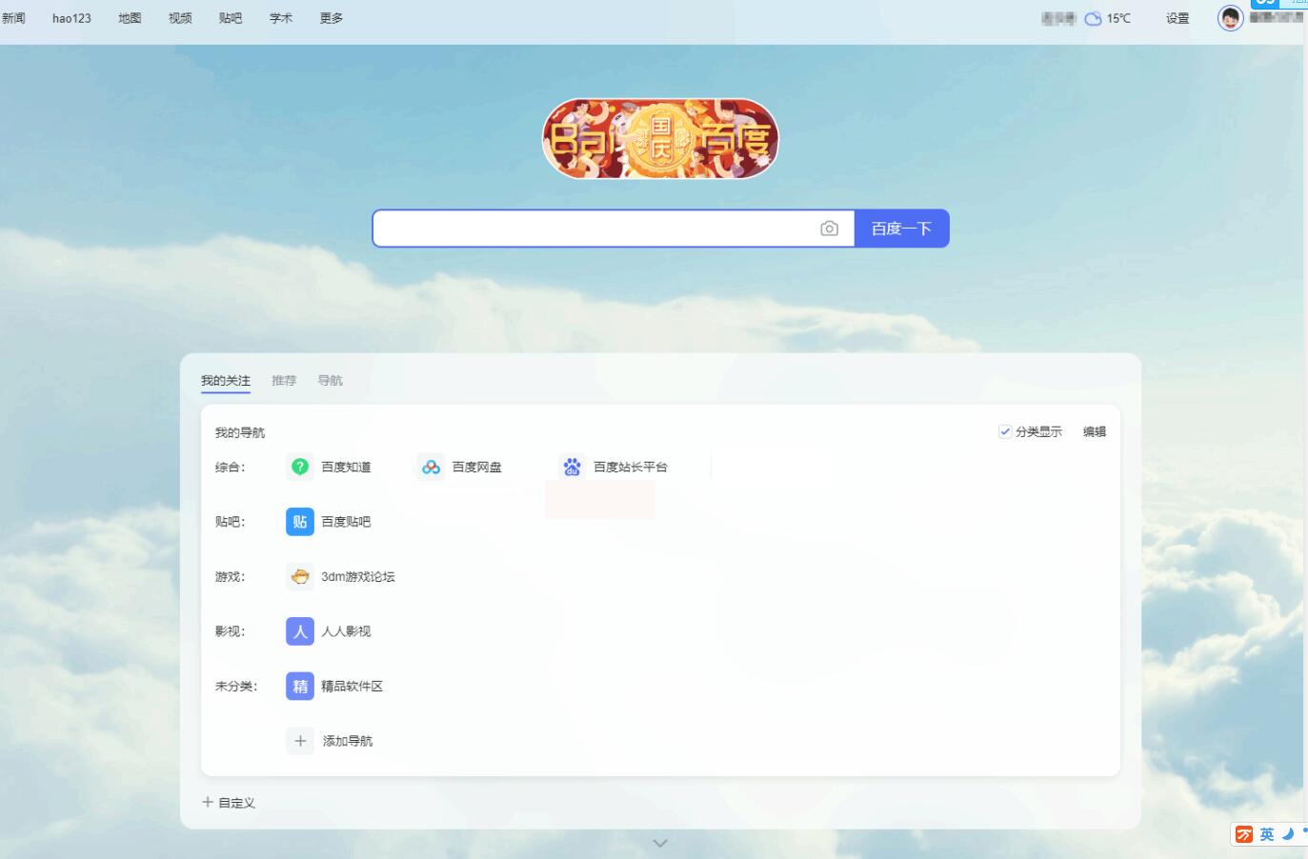Switch to the 导航 tab
Screen dimensions: 1308x859
tap(331, 381)
